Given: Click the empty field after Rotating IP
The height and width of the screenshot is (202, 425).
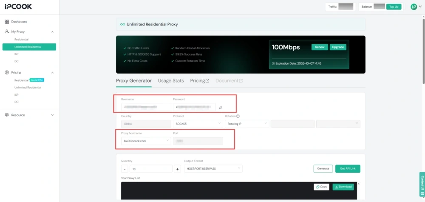Looking at the screenshot, I should [x=293, y=124].
